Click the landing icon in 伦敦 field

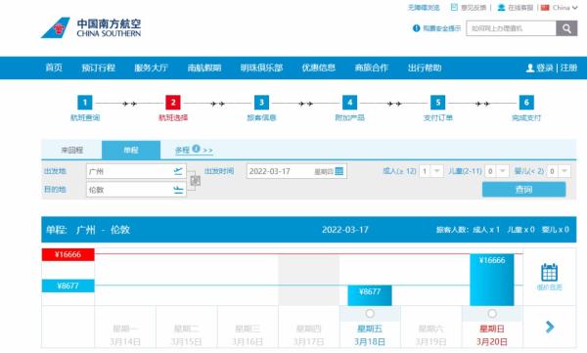point(178,190)
